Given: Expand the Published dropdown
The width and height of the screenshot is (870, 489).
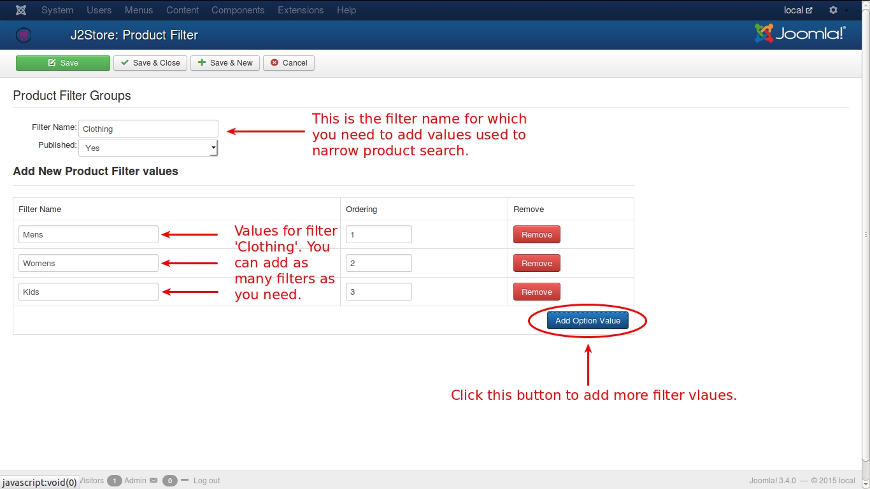Looking at the screenshot, I should pyautogui.click(x=148, y=148).
